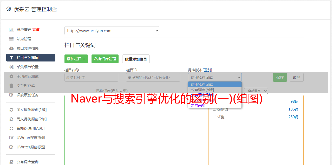Click the server icon for 站点管理

point(11,39)
